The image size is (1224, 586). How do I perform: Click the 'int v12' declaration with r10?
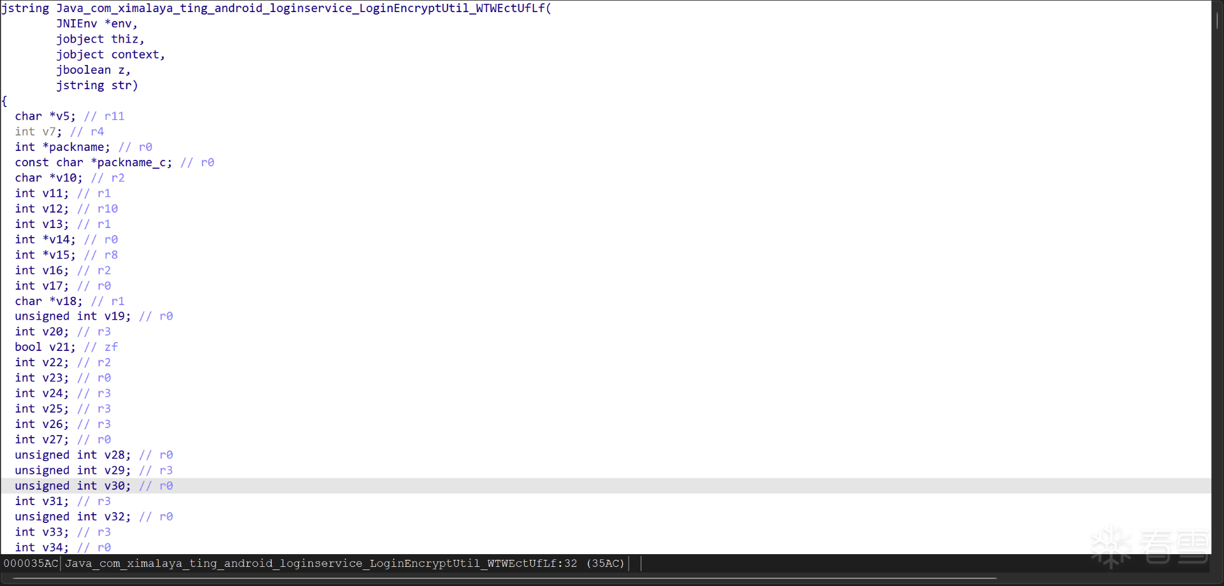(42, 208)
